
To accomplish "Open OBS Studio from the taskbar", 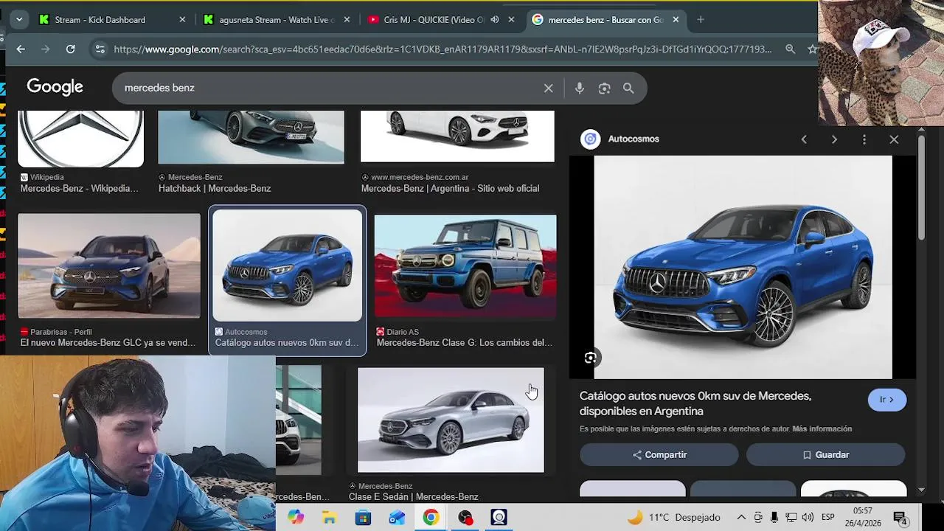I will pyautogui.click(x=465, y=518).
